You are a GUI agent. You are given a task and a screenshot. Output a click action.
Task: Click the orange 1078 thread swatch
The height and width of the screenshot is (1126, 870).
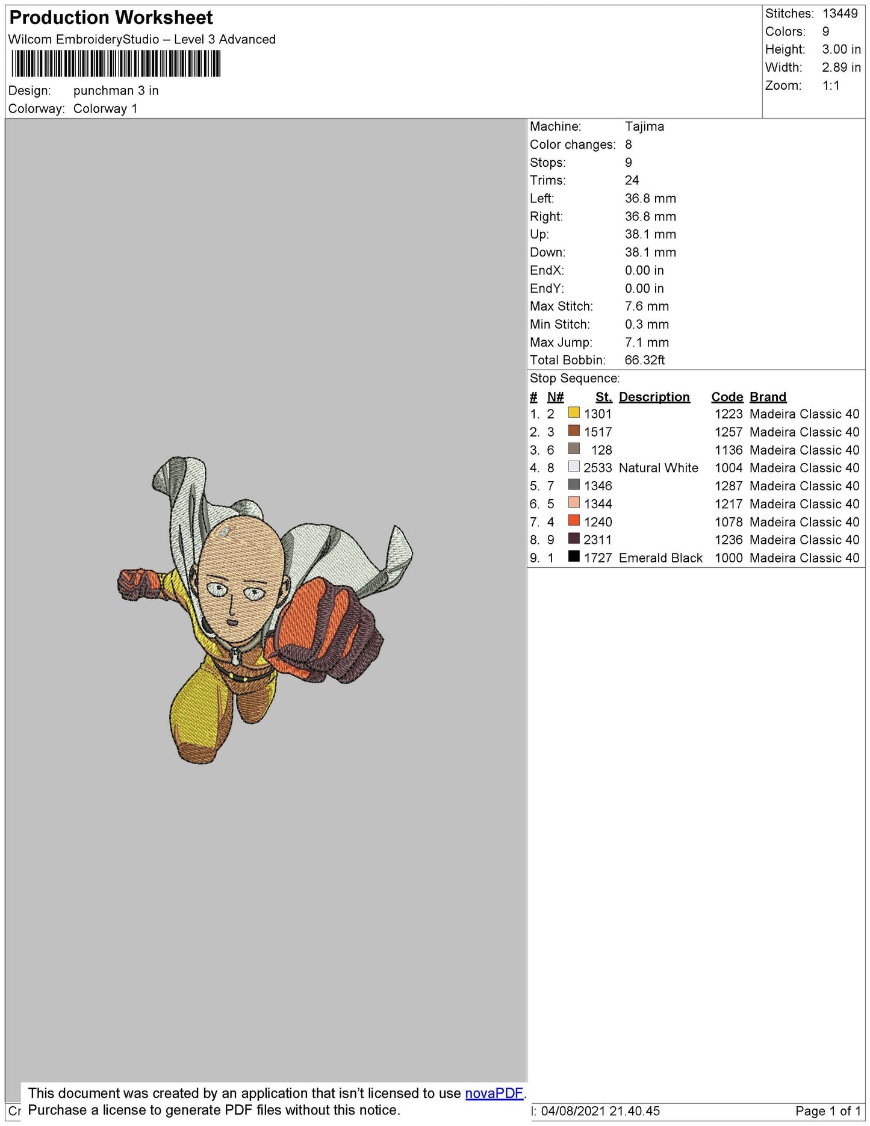pyautogui.click(x=574, y=521)
